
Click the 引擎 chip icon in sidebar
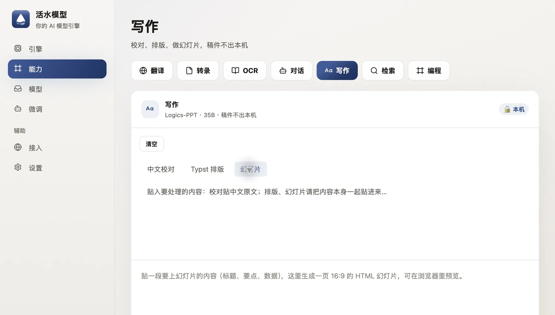point(18,48)
